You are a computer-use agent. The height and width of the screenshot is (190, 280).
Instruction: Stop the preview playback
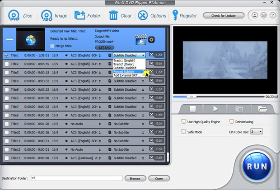192,109
